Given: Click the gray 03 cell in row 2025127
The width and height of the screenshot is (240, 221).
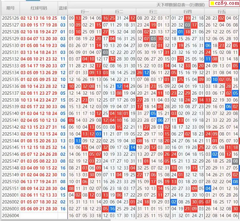Looking at the screenshot, I should (x=187, y=25).
